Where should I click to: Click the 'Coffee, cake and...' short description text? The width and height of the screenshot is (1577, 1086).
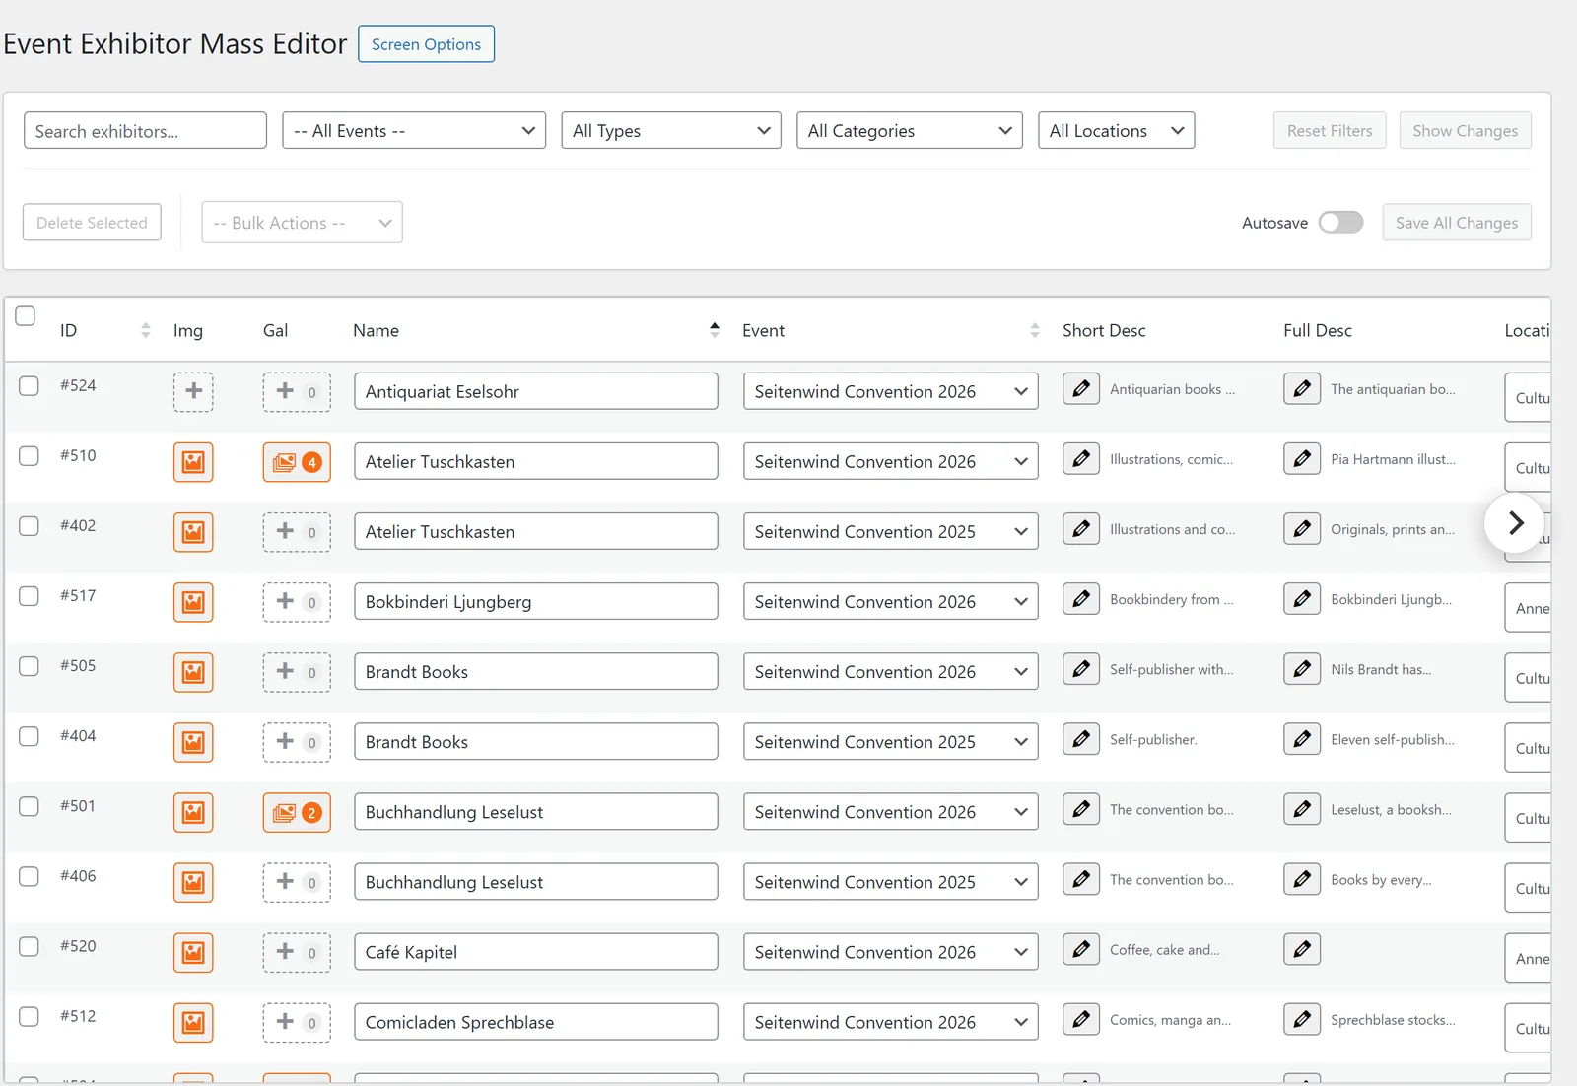1165,950
